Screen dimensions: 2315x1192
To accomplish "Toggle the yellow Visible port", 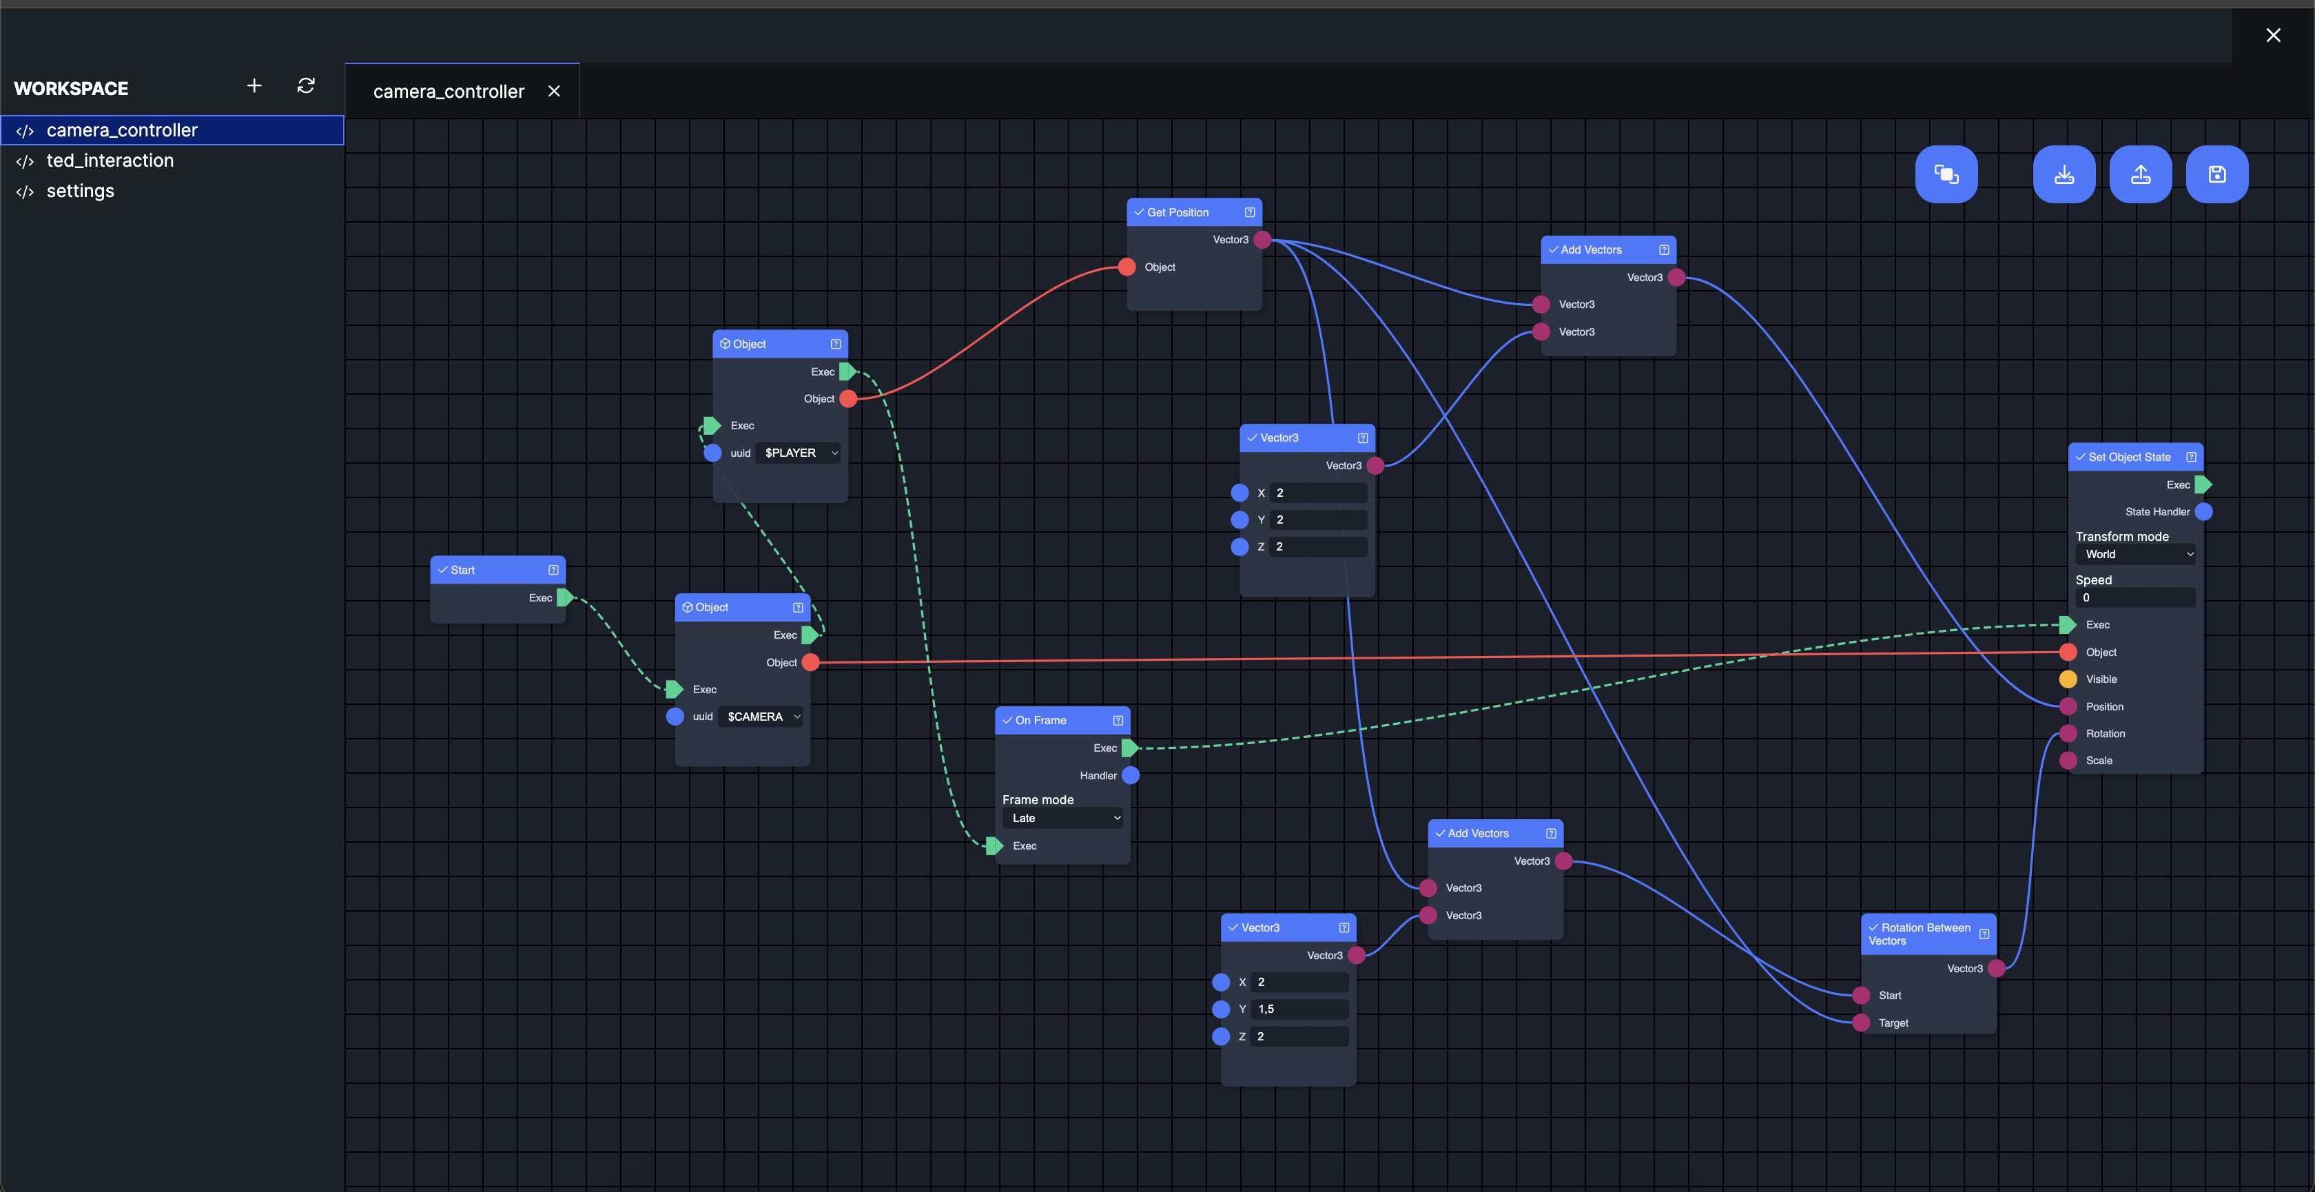I will coord(2068,679).
